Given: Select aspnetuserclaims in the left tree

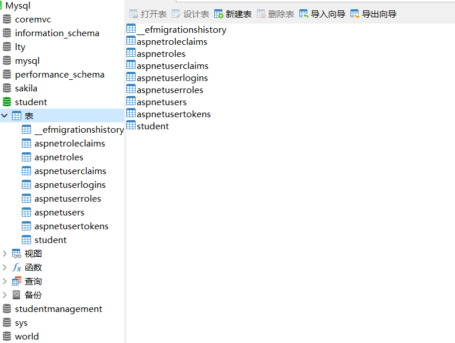Looking at the screenshot, I should click(70, 171).
